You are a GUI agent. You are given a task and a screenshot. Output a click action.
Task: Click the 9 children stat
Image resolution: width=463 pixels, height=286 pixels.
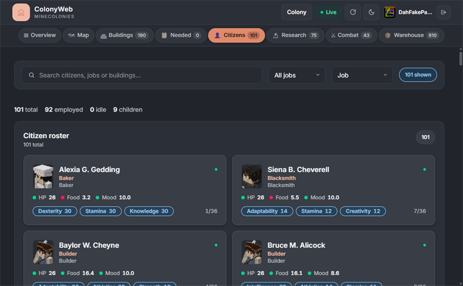click(128, 110)
